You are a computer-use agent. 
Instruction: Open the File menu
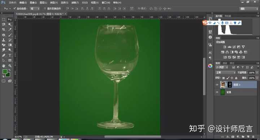tap(12, 3)
